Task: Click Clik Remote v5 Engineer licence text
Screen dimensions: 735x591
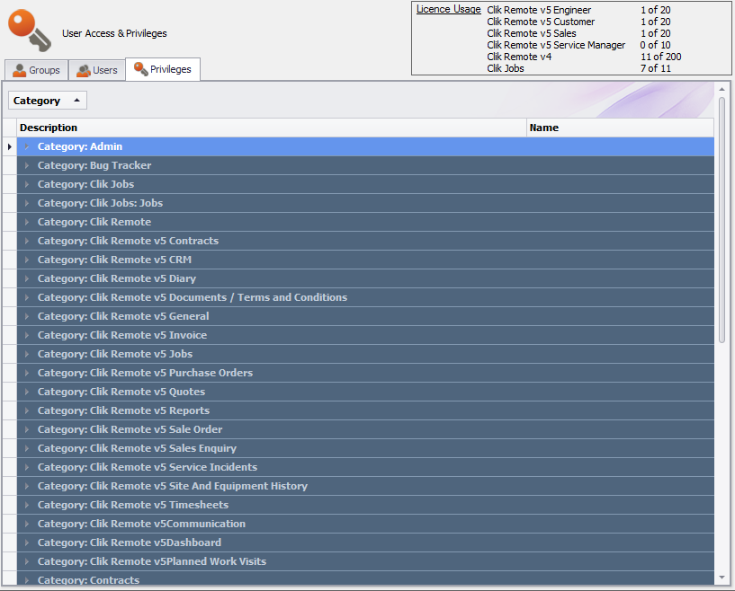Action: pos(539,10)
